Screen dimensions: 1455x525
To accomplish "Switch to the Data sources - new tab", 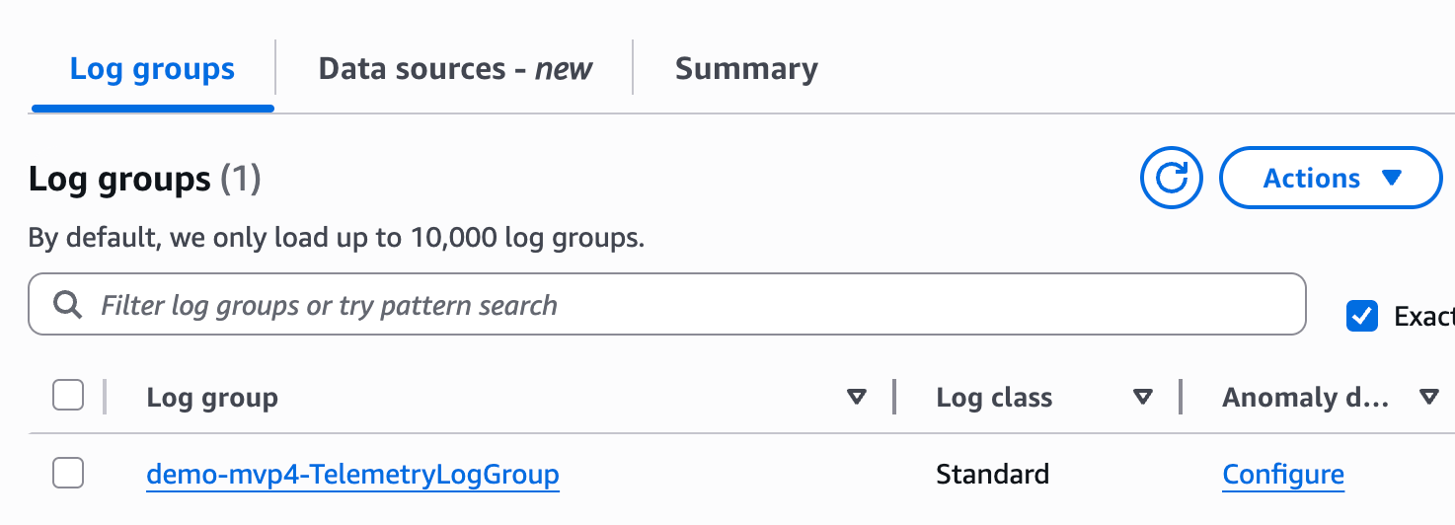I will (455, 69).
